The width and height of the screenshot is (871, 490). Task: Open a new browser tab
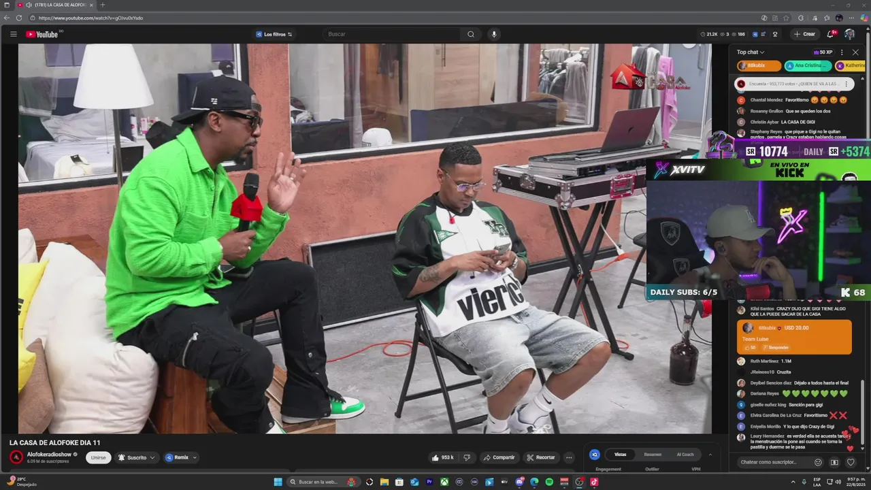[103, 5]
